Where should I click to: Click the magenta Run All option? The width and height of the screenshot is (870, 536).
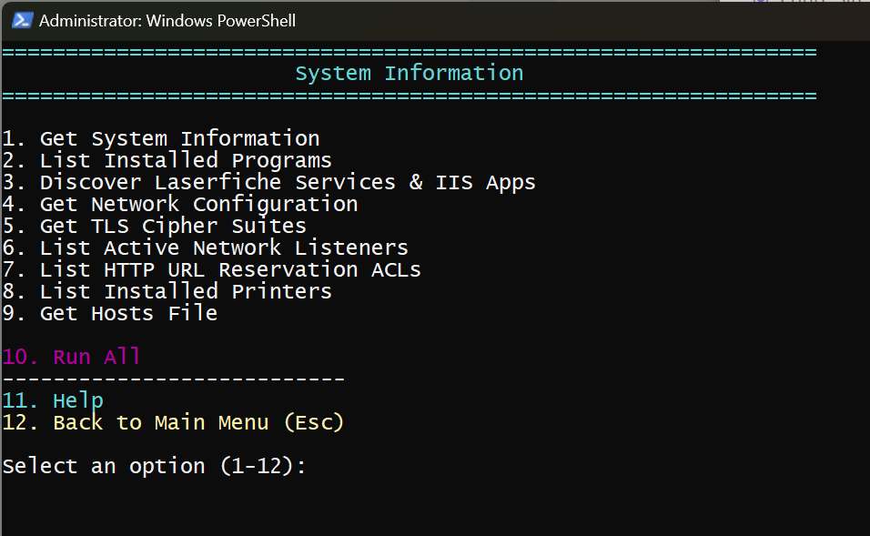tap(72, 357)
